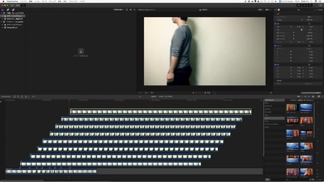This screenshot has height=182, width=324.
Task: Enter full-screen playback with the viewer arrows icon
Action: point(271,93)
